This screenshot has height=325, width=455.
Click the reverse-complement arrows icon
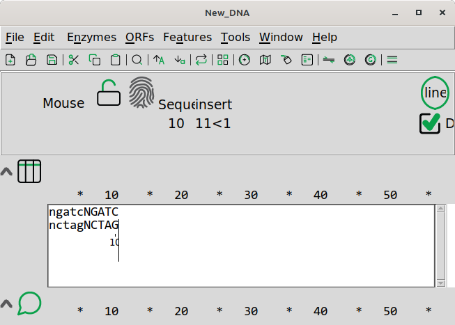(x=201, y=60)
